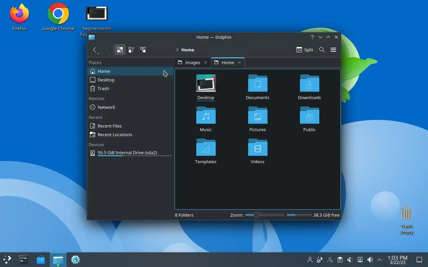Click the user account tray icon

[x=310, y=259]
